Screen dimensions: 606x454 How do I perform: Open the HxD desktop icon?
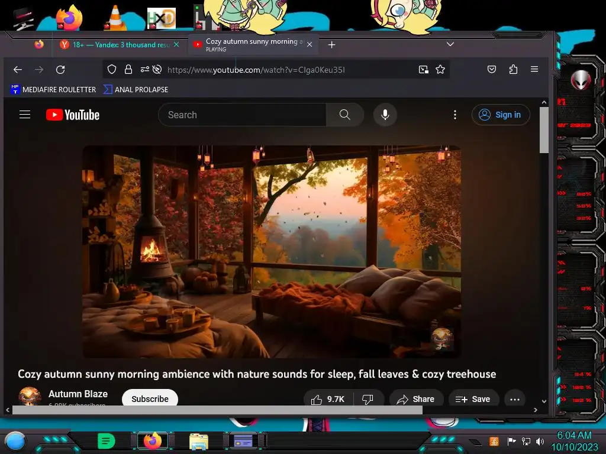pyautogui.click(x=162, y=18)
